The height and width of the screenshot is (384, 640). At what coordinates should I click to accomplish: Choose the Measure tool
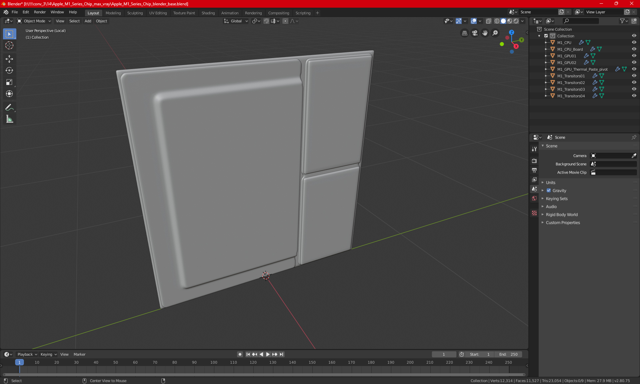click(x=9, y=119)
